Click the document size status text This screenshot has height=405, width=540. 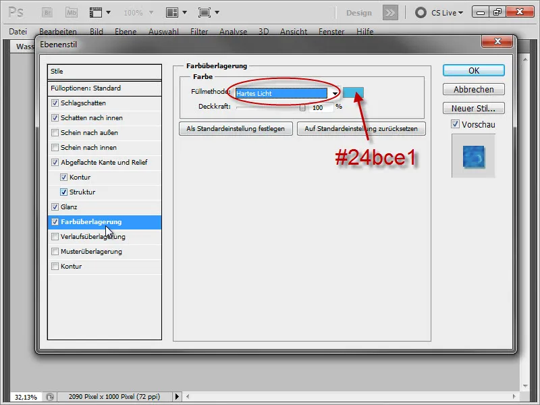pyautogui.click(x=114, y=396)
